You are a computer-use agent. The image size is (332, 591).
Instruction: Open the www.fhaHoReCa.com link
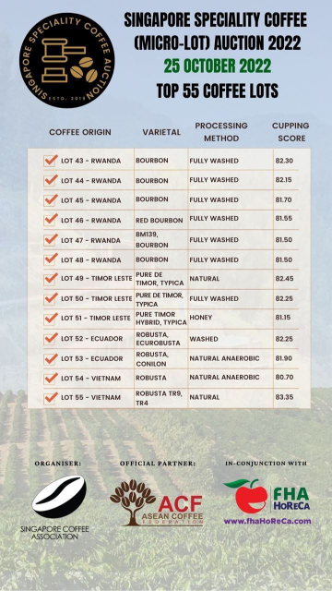pos(267,521)
